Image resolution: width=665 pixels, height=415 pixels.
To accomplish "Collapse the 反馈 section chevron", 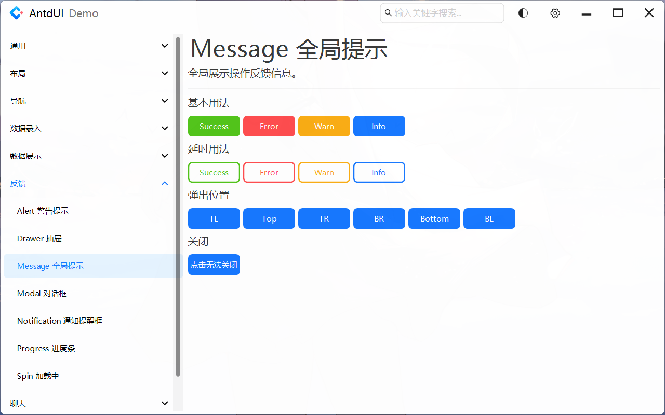I will 165,183.
